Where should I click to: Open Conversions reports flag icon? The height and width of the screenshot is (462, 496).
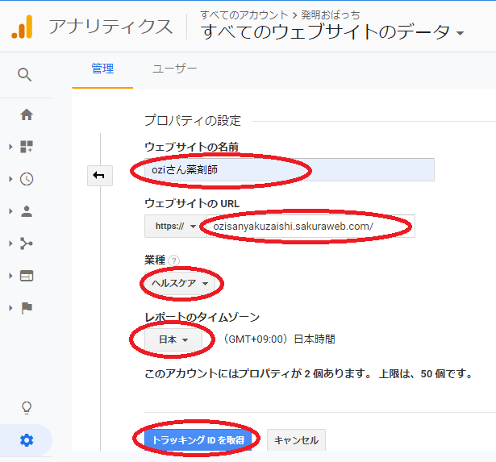(27, 308)
